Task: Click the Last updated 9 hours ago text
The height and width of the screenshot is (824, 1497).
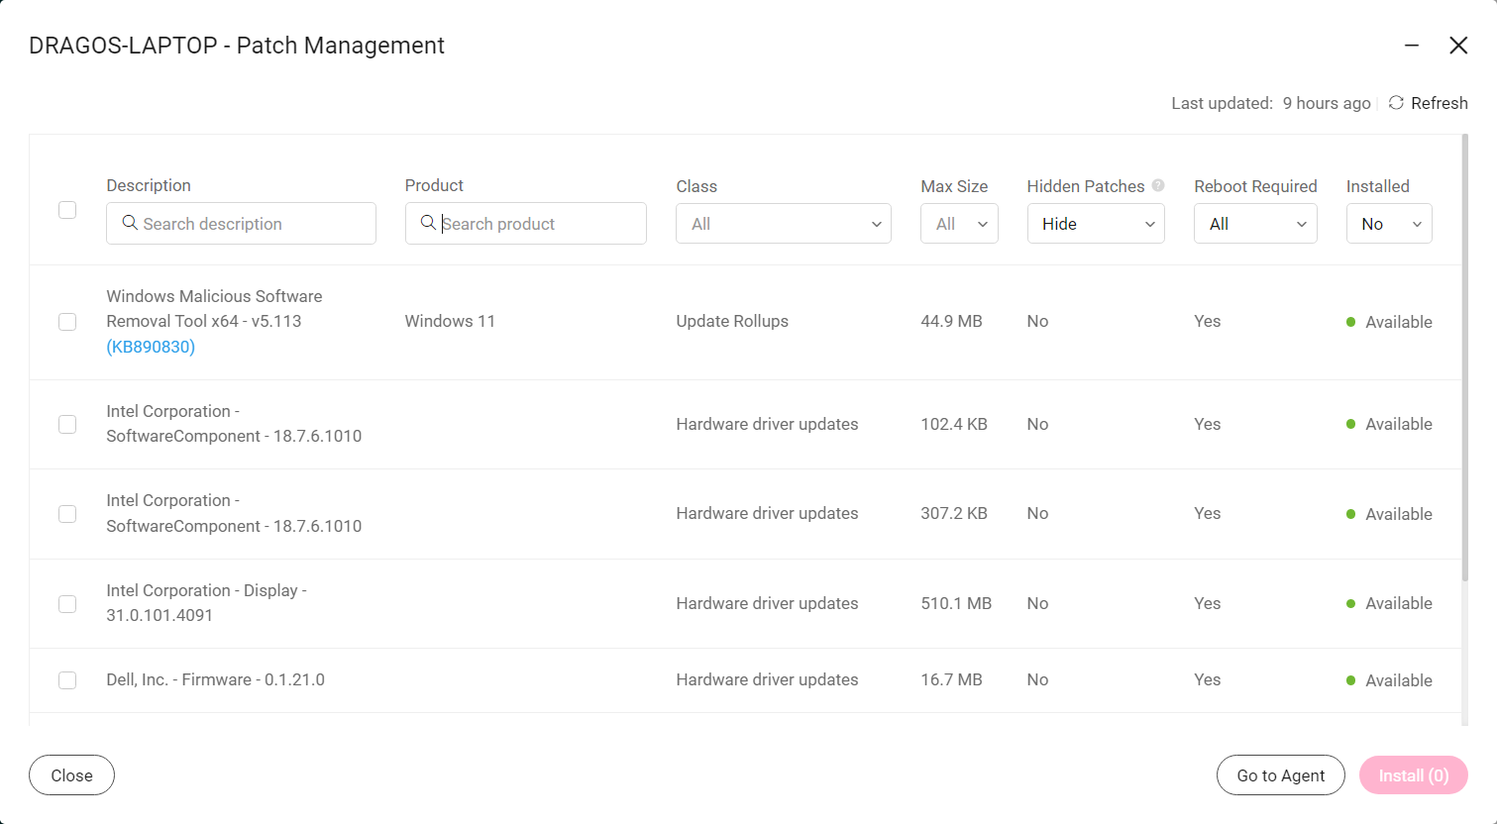Action: (1270, 103)
